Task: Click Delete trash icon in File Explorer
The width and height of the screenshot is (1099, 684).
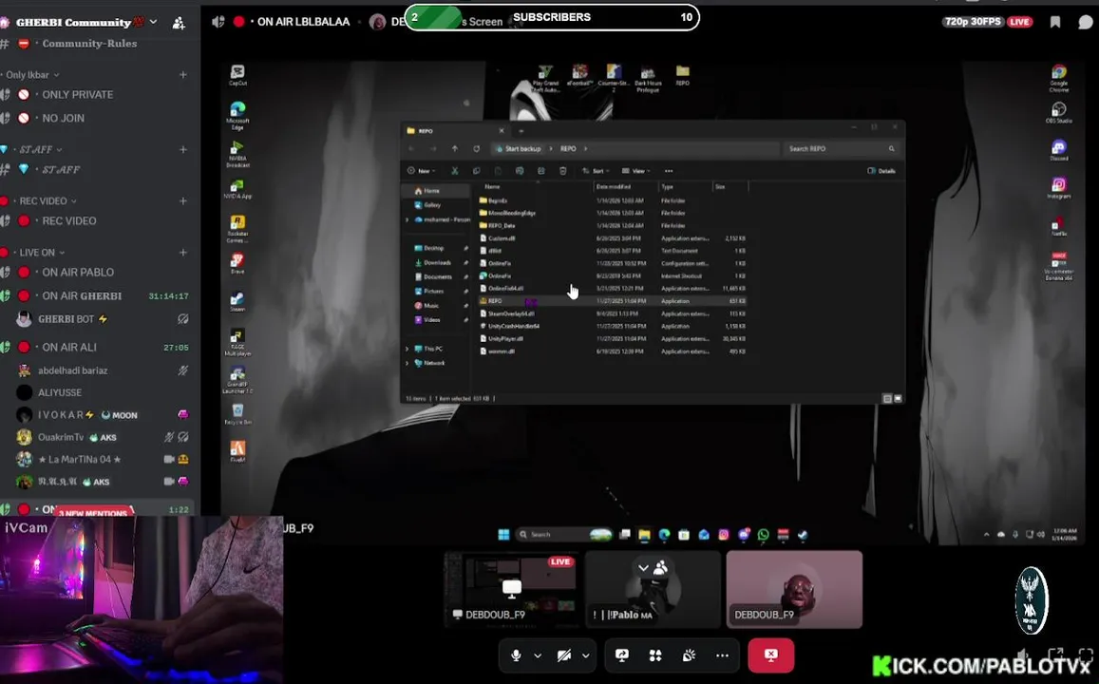Action: [x=562, y=171]
